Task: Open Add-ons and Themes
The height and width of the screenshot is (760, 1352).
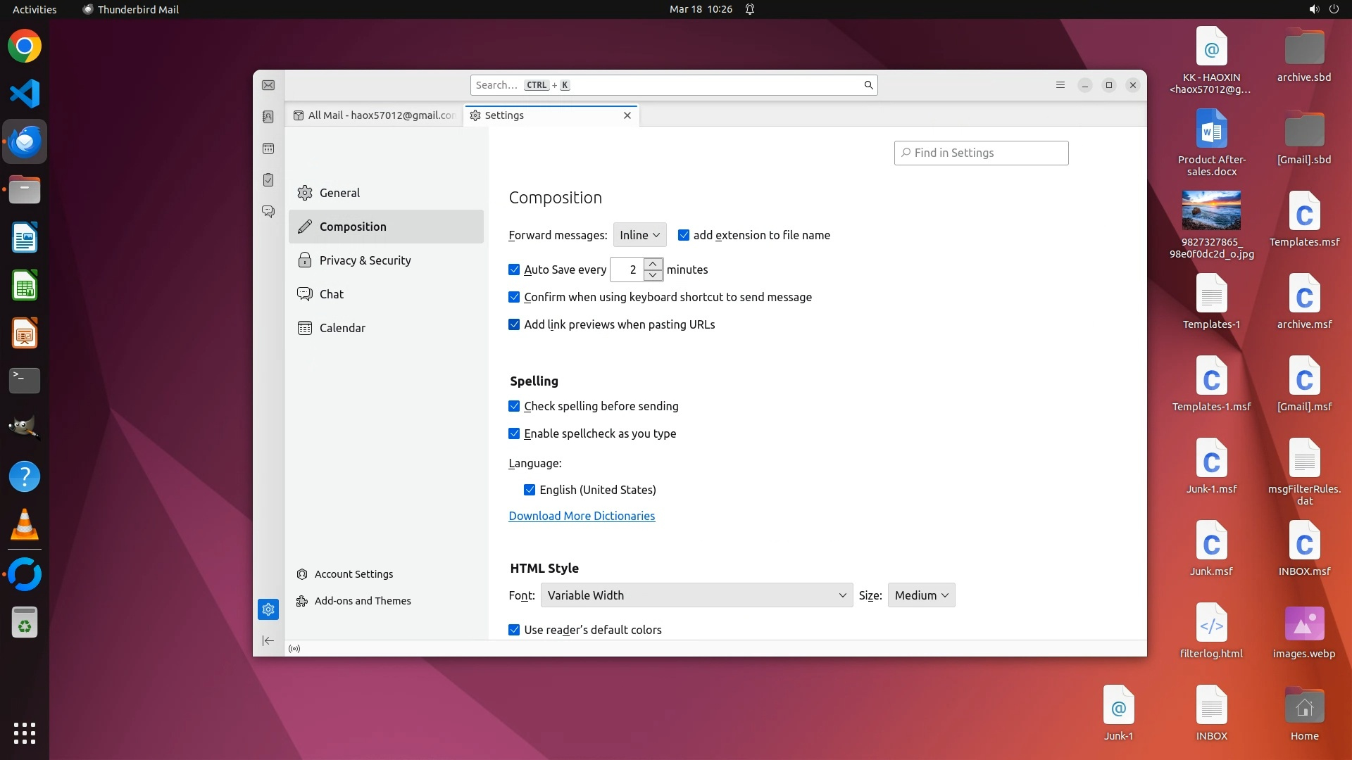Action: [x=362, y=601]
